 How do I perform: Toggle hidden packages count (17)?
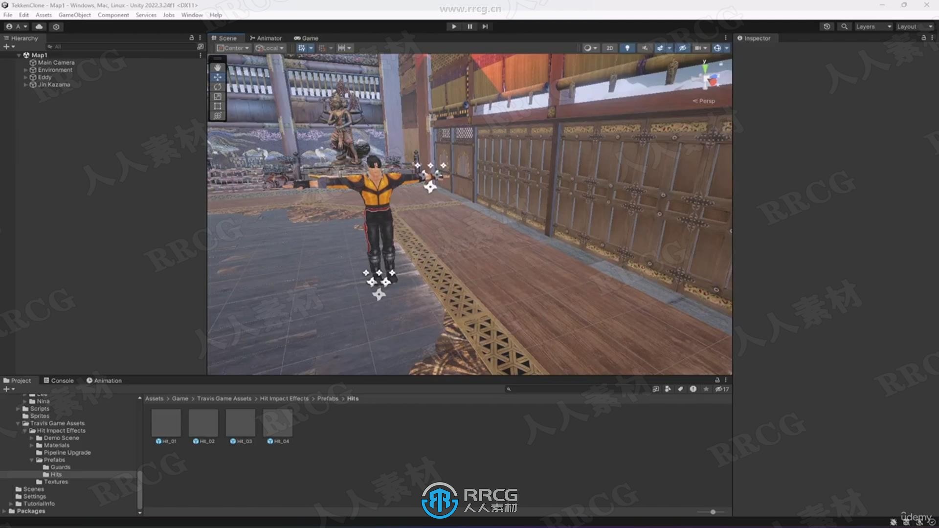click(x=722, y=389)
